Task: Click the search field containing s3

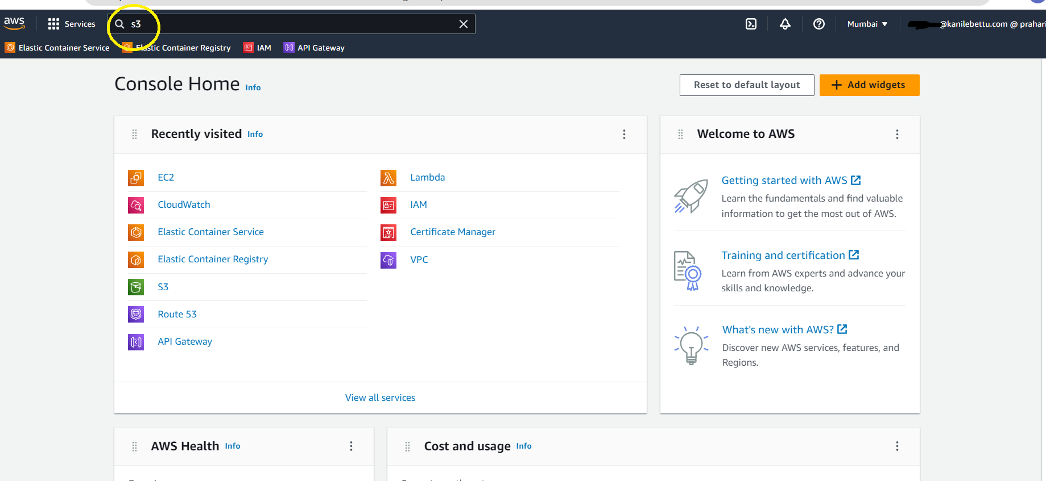Action: click(x=291, y=24)
